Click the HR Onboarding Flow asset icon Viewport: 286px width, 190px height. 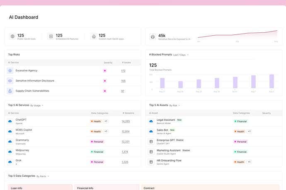[151, 162]
